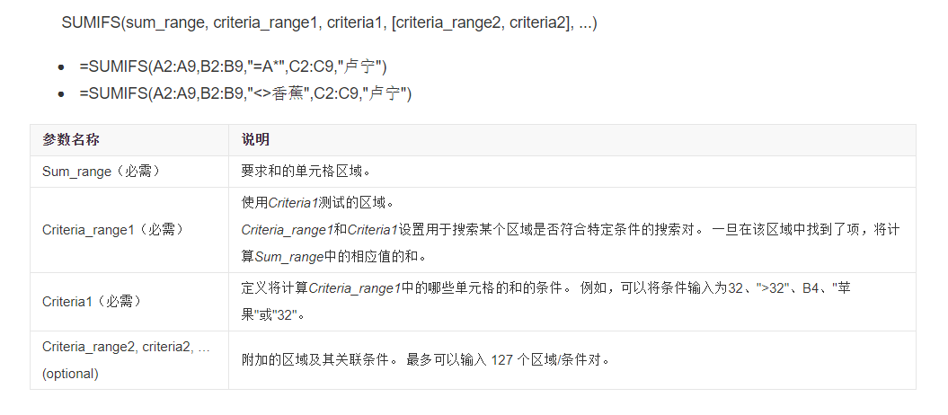This screenshot has width=948, height=415.
Task: Click the (optional) label in last row
Action: point(70,374)
